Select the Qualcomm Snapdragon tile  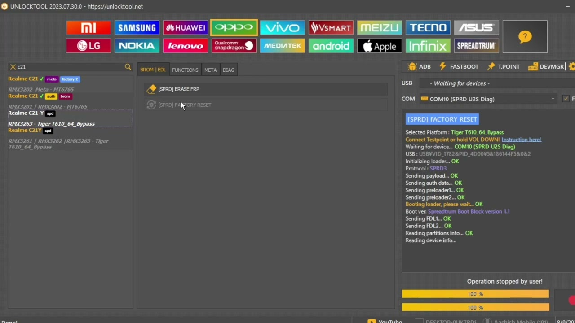234,46
